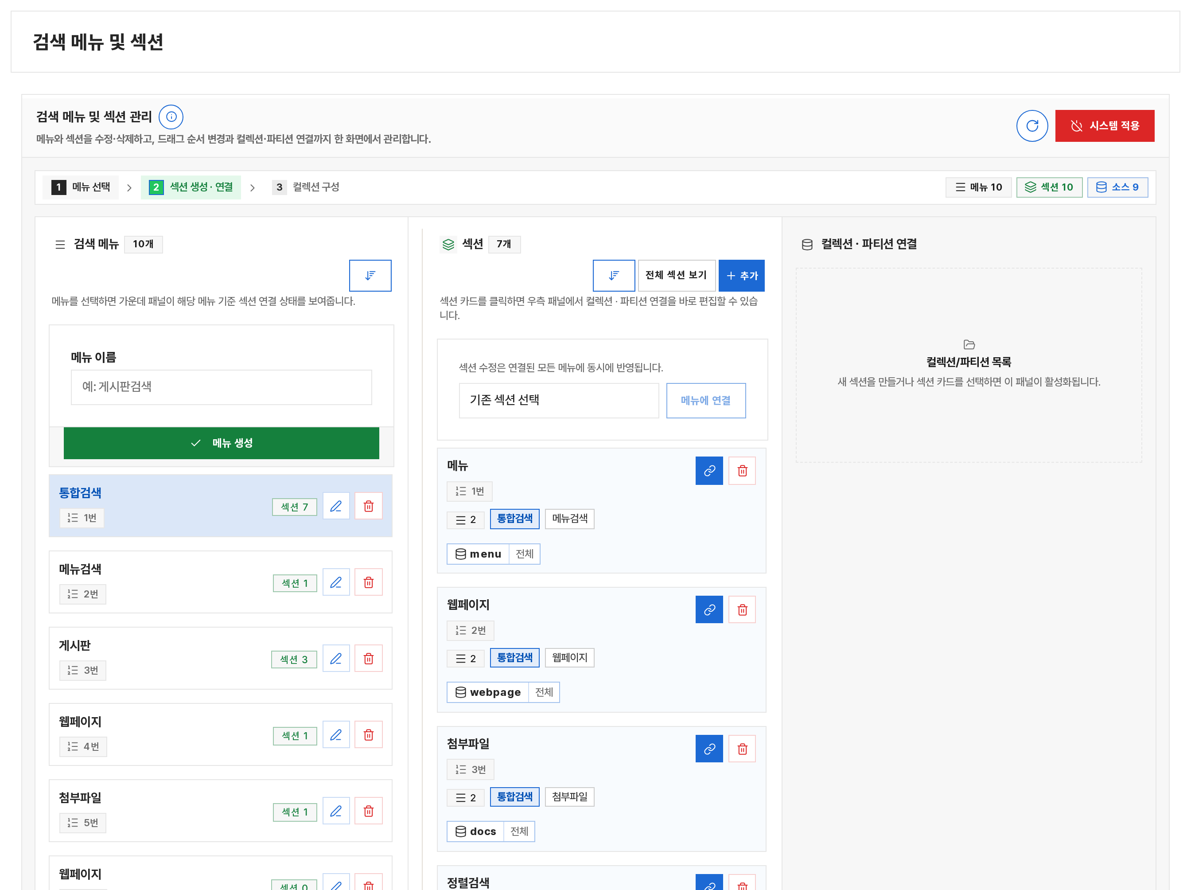1191x890 pixels.
Task: Click the 시스템 적용 button
Action: click(1104, 125)
